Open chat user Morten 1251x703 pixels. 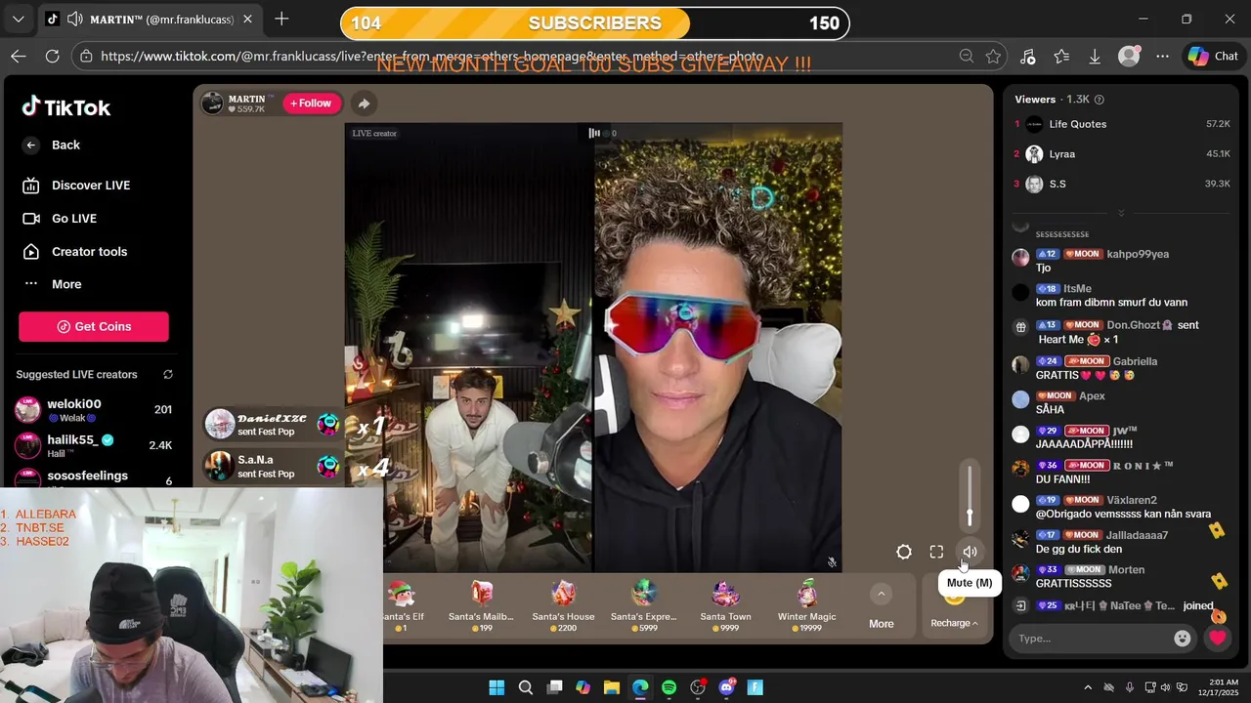coord(1126,570)
